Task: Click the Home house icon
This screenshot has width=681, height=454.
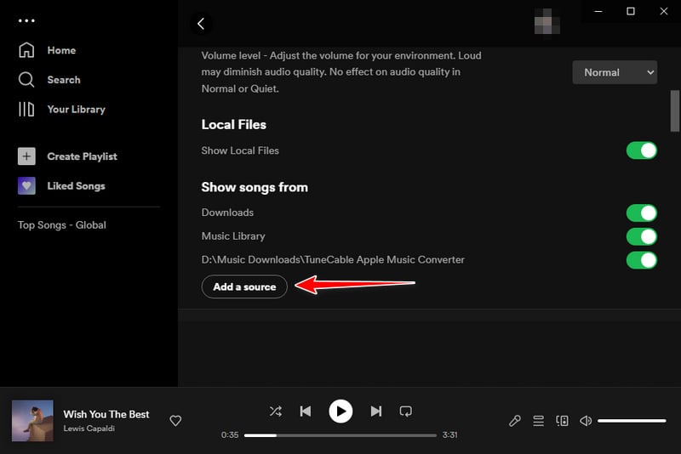Action: pos(26,50)
